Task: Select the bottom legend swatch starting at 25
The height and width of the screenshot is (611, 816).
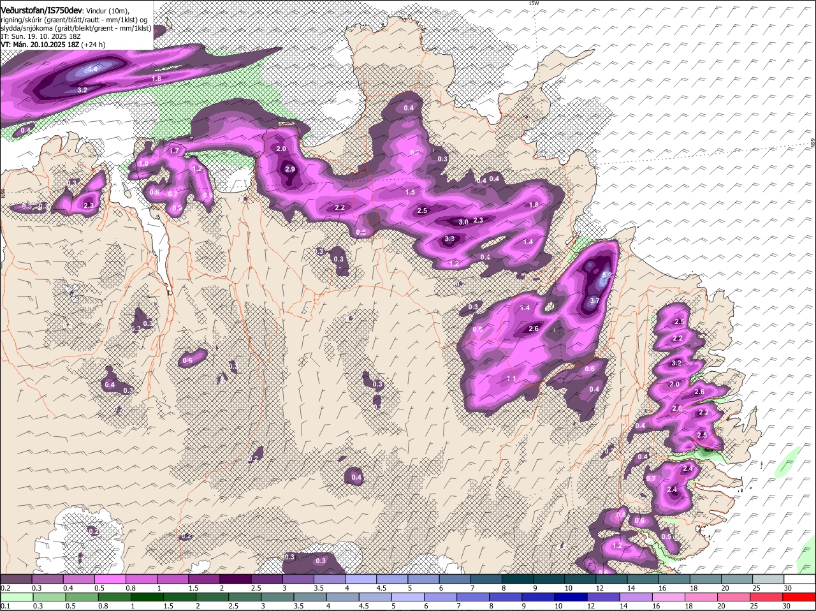Action: click(768, 597)
